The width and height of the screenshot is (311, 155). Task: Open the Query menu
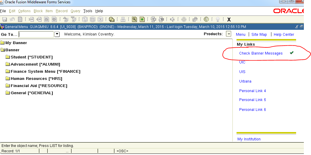click(x=75, y=11)
